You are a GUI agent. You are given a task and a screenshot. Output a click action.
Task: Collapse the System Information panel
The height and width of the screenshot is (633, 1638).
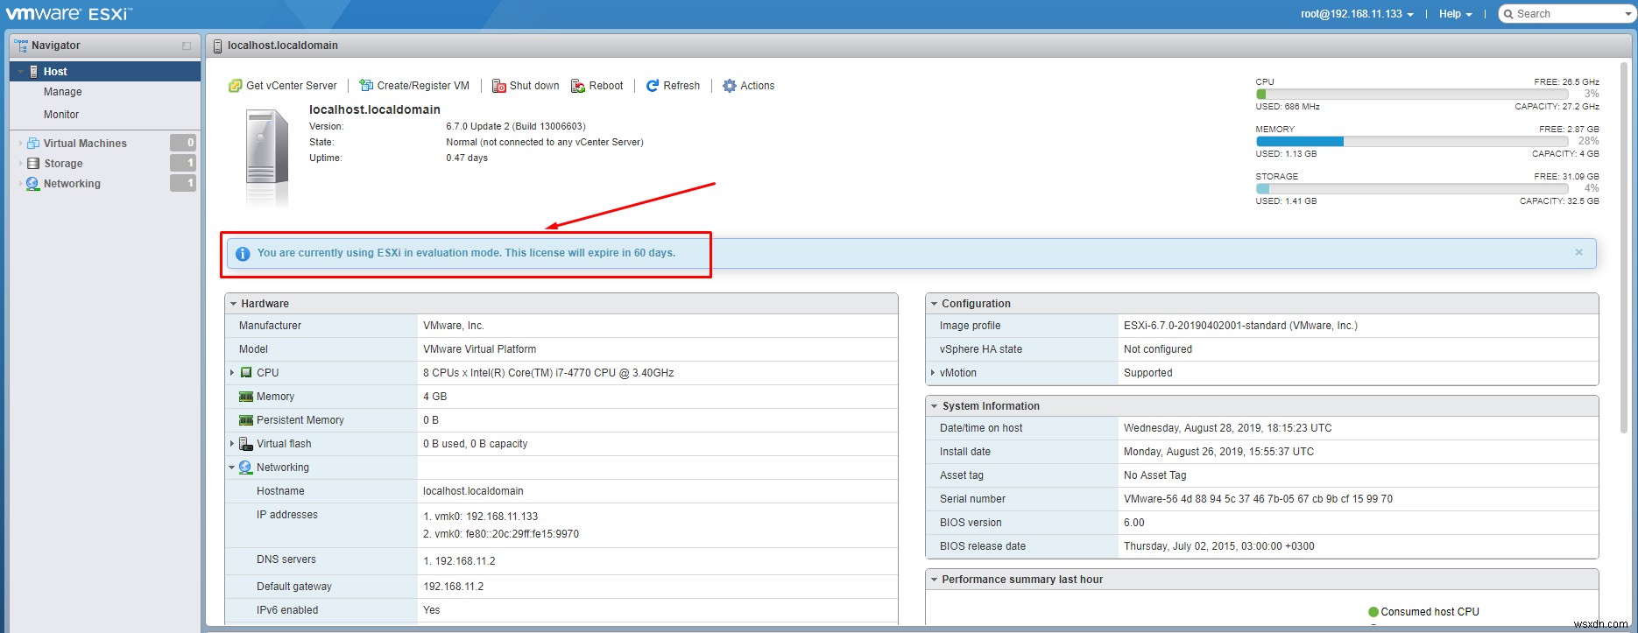point(935,406)
